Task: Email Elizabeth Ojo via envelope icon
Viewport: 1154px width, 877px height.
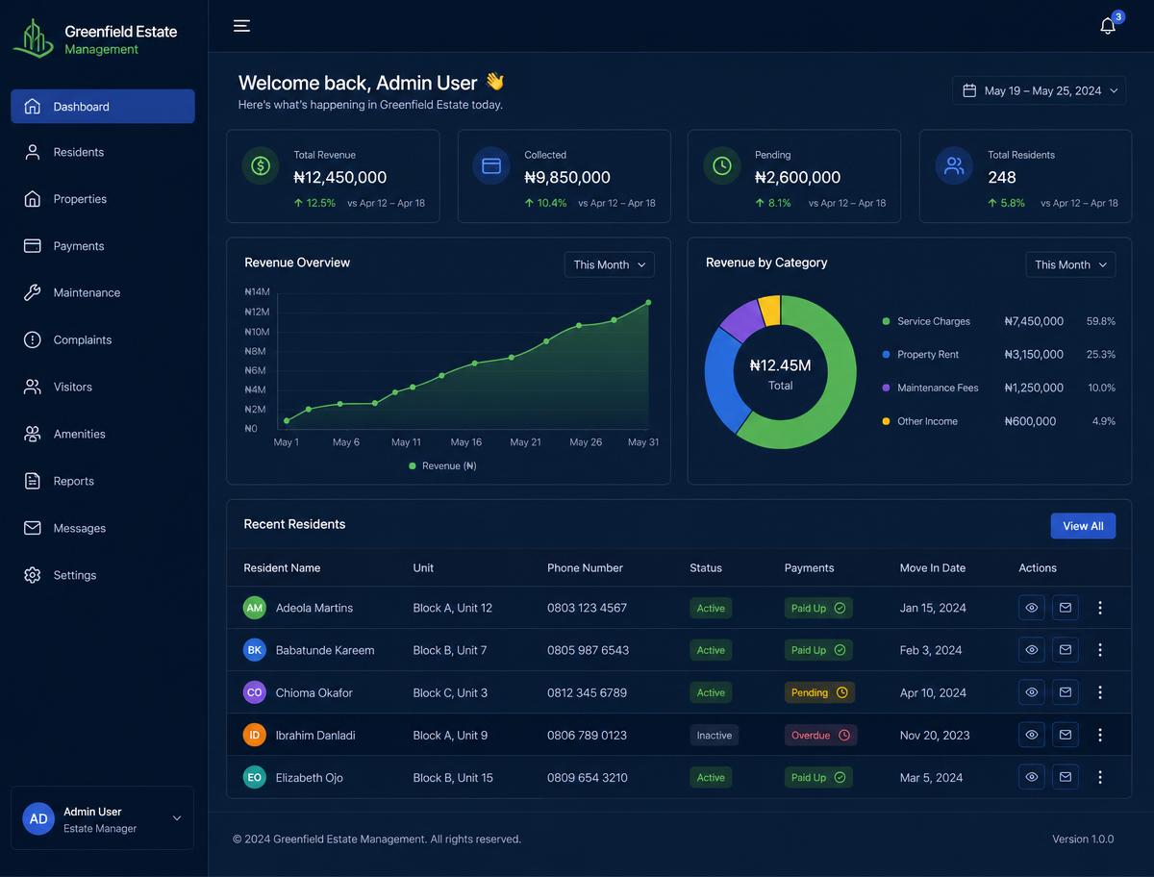Action: click(x=1066, y=777)
